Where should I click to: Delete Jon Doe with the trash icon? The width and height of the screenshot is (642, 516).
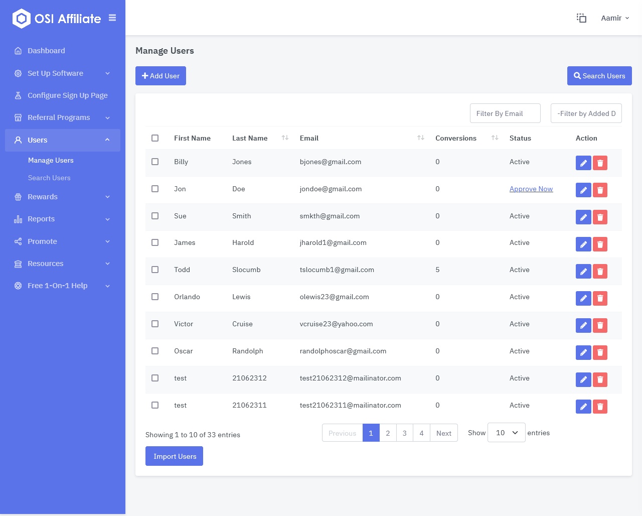600,190
